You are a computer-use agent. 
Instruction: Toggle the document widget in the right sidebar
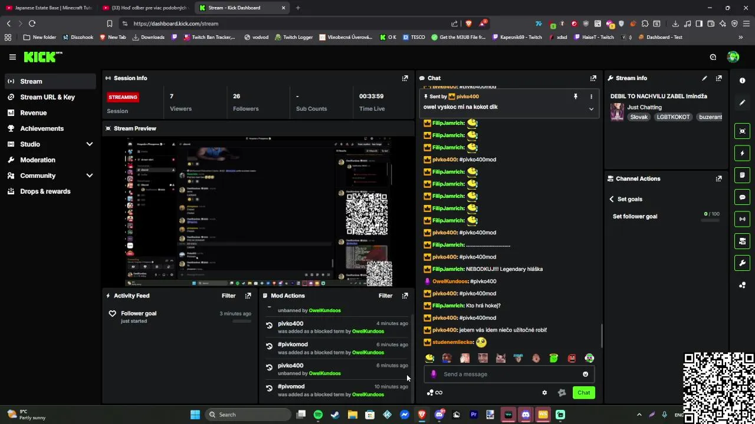[742, 175]
